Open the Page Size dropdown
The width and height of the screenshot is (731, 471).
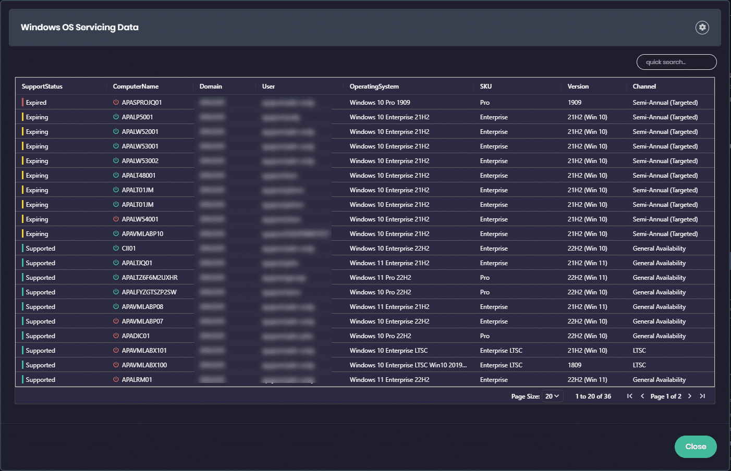tap(552, 396)
